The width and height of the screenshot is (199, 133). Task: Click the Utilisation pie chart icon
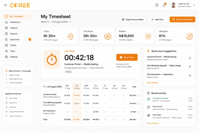(189, 36)
